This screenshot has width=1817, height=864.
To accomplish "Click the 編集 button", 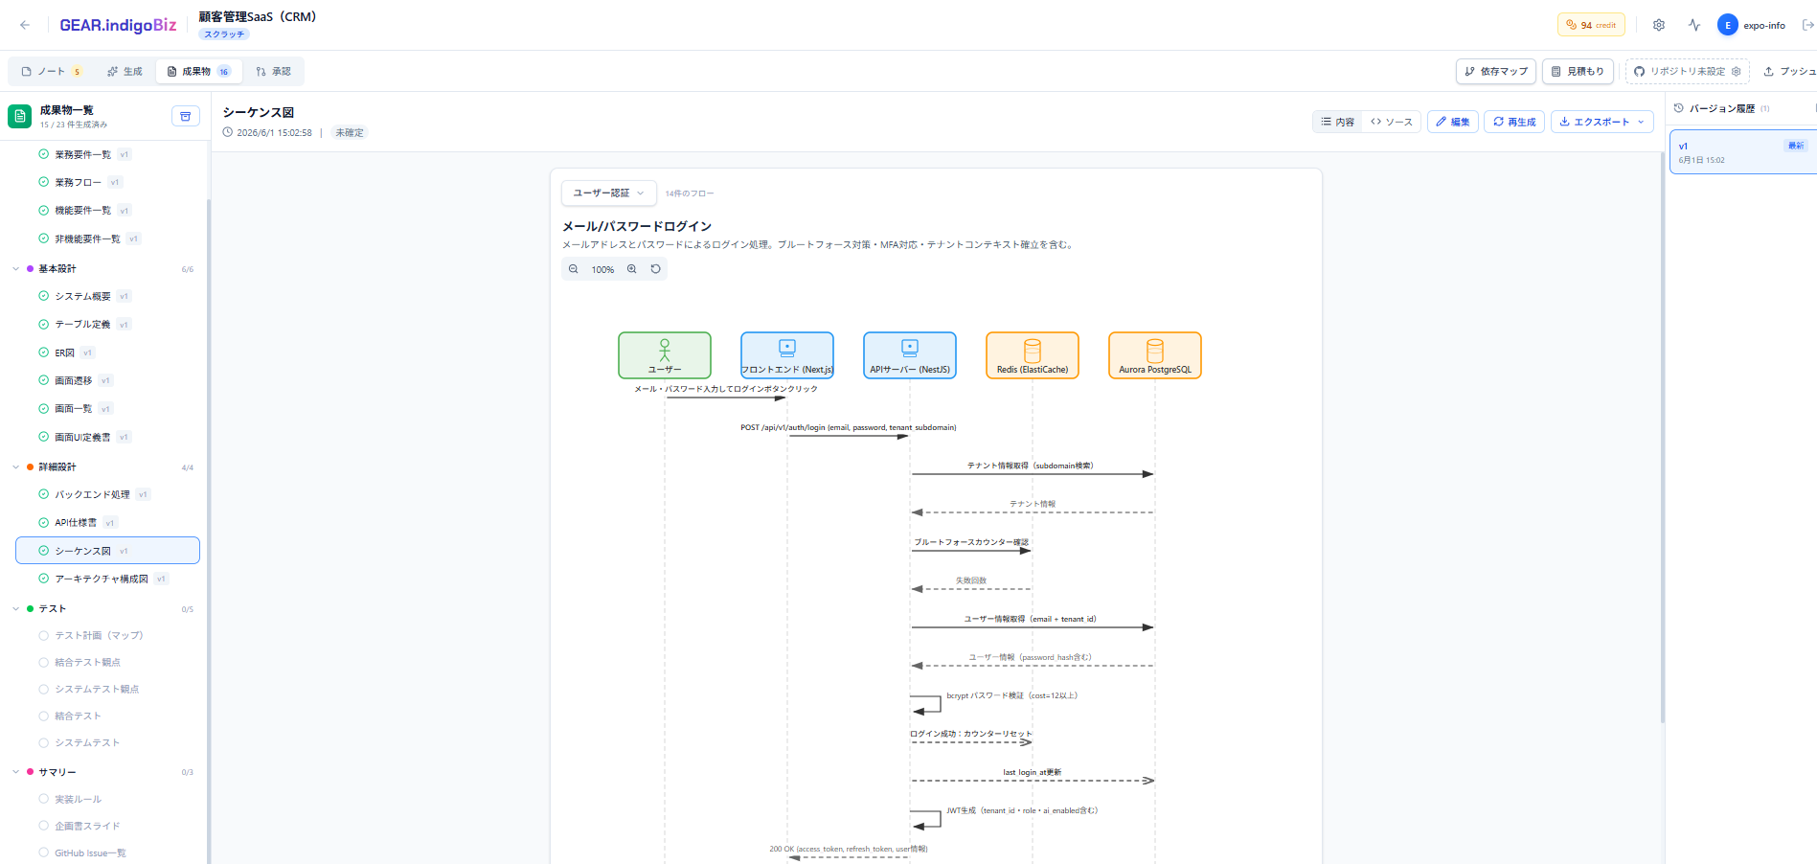I will coord(1453,122).
